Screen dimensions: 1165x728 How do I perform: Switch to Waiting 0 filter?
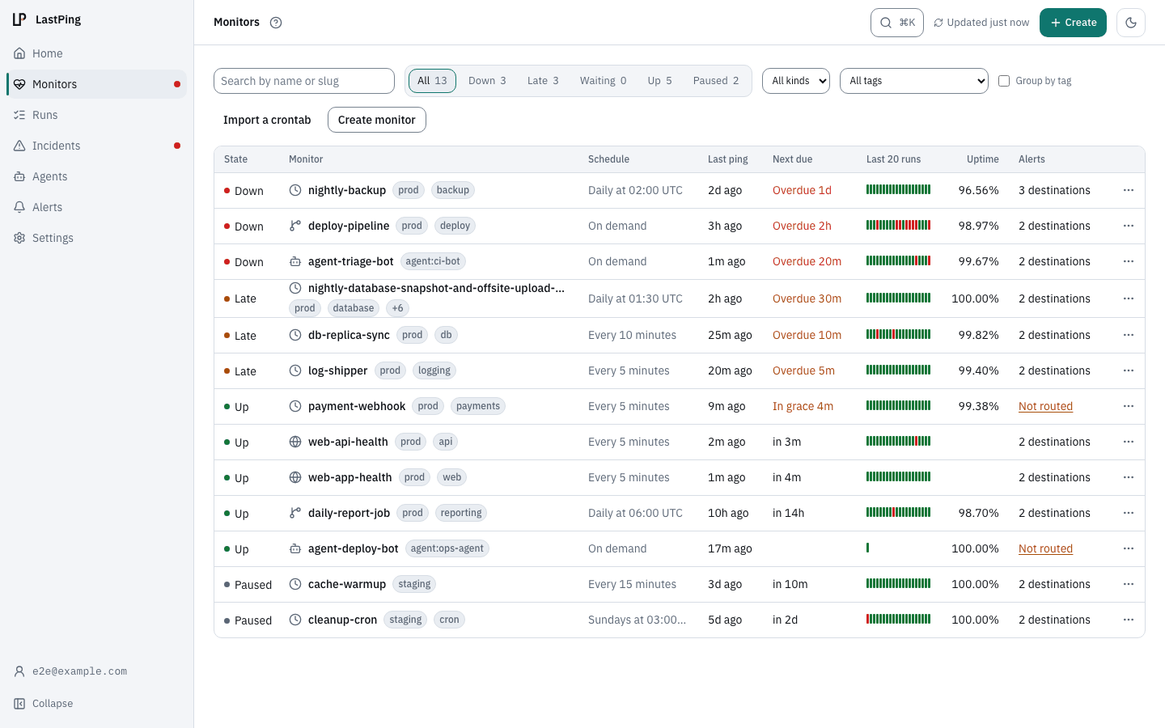603,81
